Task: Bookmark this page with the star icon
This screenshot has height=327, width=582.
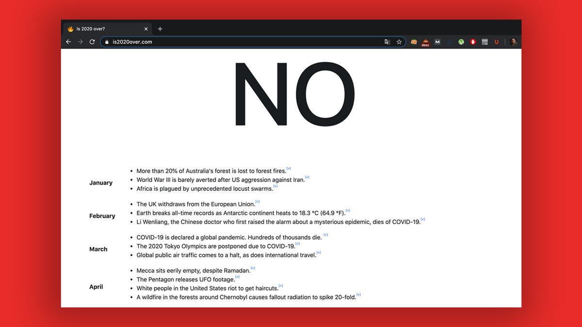Action: point(399,42)
